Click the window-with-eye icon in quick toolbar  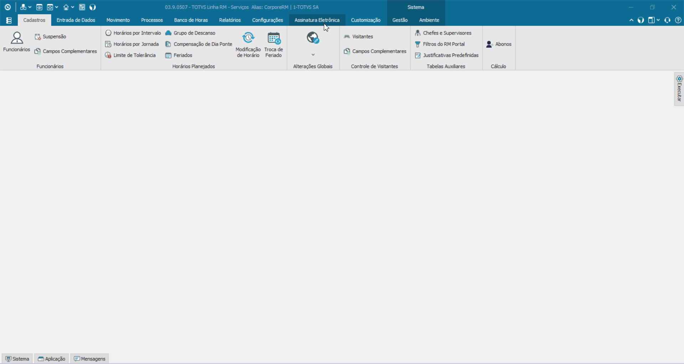[40, 7]
